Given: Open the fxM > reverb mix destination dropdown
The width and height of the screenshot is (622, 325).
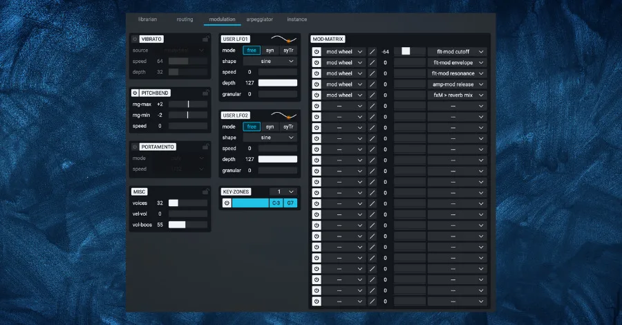Looking at the screenshot, I should (457, 95).
